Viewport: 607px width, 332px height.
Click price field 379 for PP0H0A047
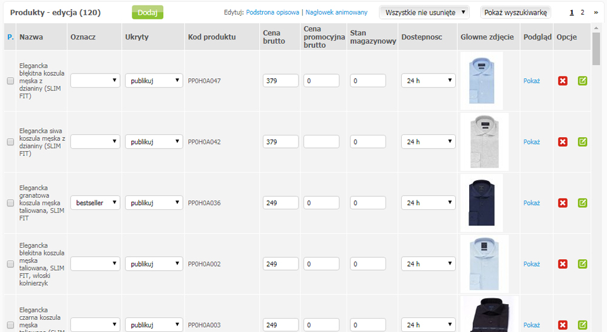pos(280,81)
